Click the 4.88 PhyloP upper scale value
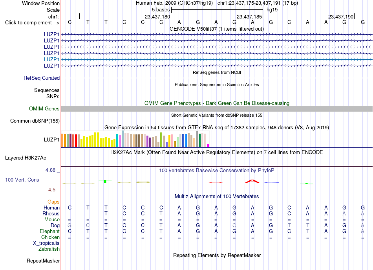Image resolution: width=373 pixels, height=270 pixels. pos(50,170)
